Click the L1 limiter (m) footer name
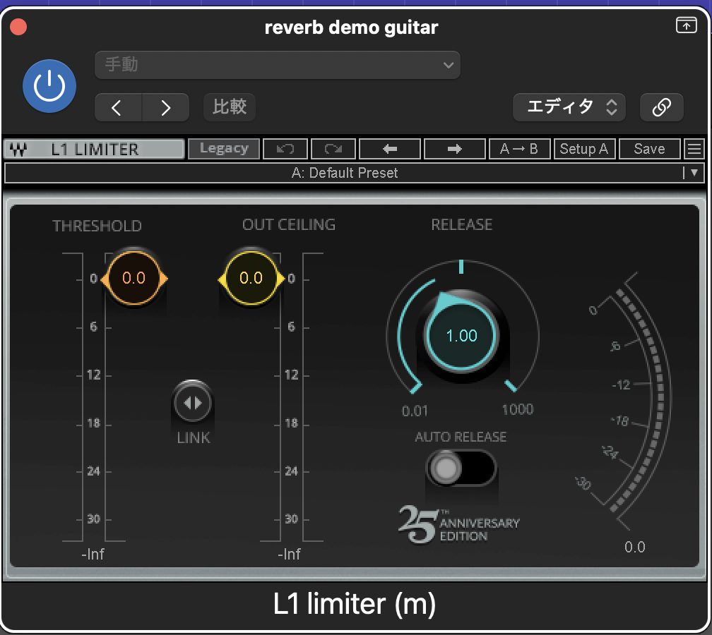 point(354,604)
